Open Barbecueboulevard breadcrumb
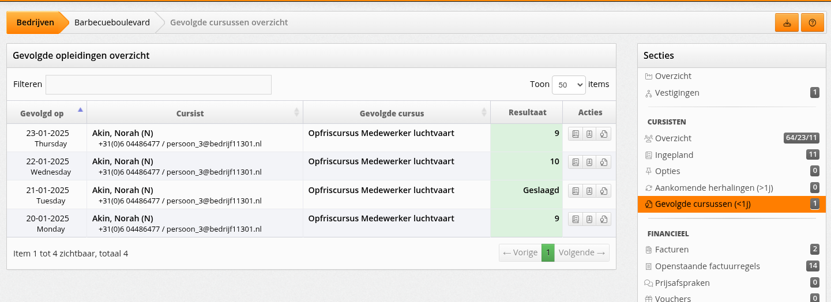 point(112,22)
